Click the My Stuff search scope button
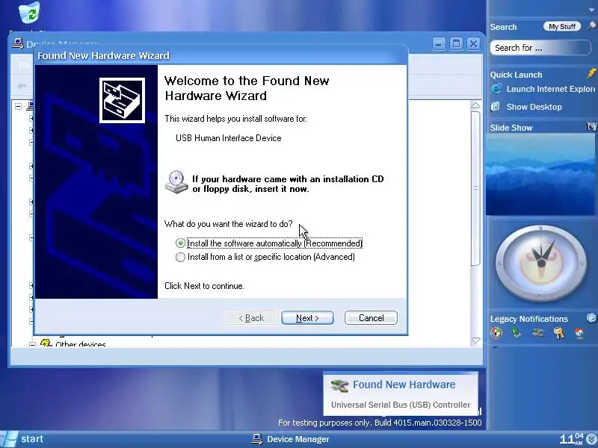 (x=562, y=26)
